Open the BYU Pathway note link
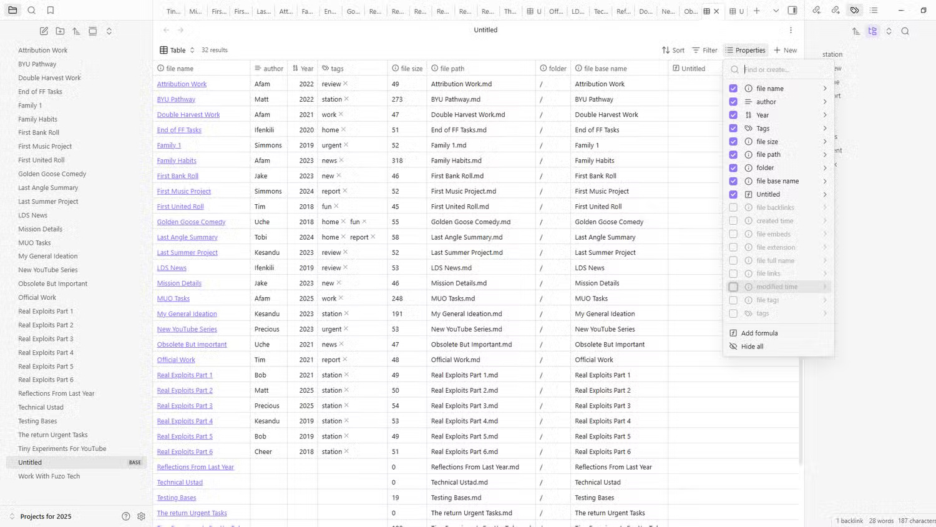This screenshot has height=527, width=936. [x=176, y=99]
